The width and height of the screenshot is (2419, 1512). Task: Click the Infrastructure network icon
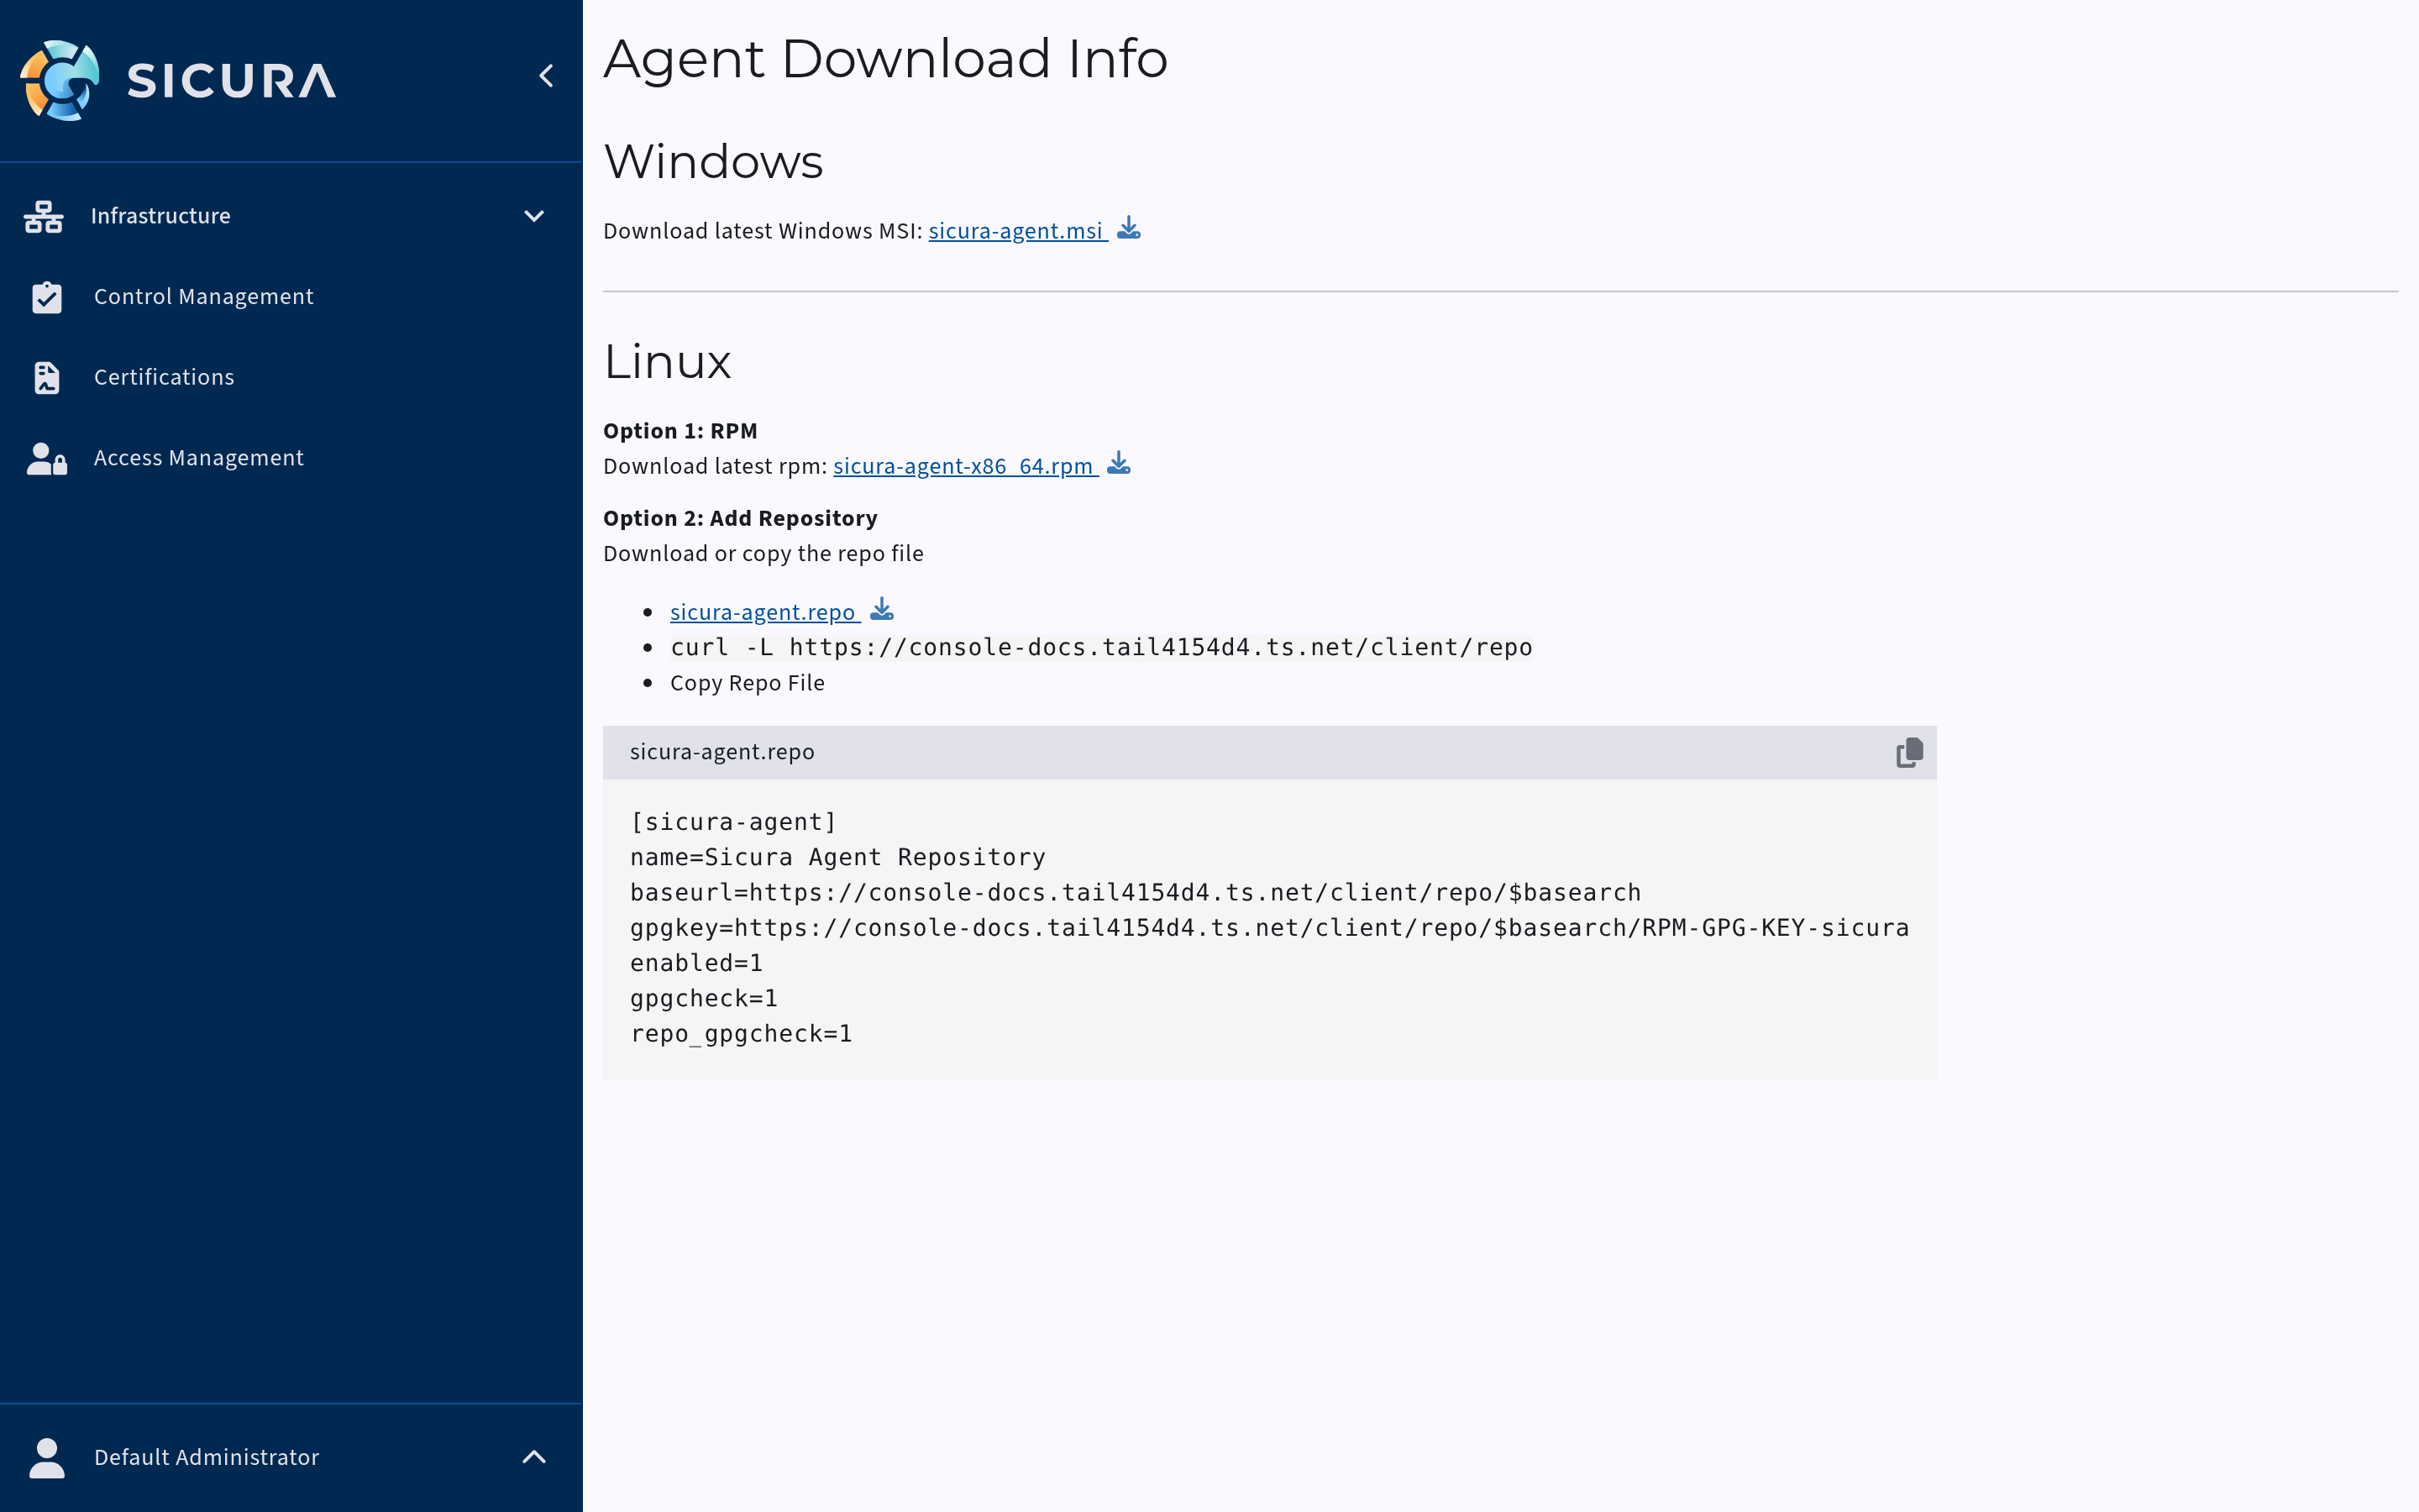44,216
